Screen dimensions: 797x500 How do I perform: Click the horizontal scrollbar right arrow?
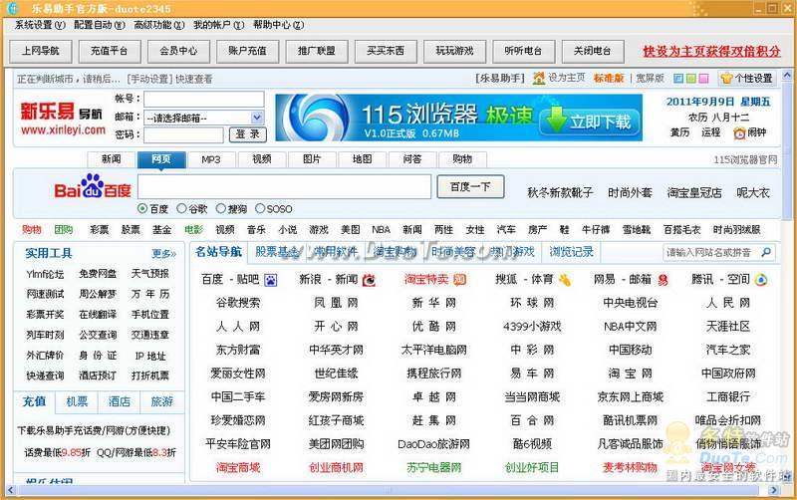point(774,490)
